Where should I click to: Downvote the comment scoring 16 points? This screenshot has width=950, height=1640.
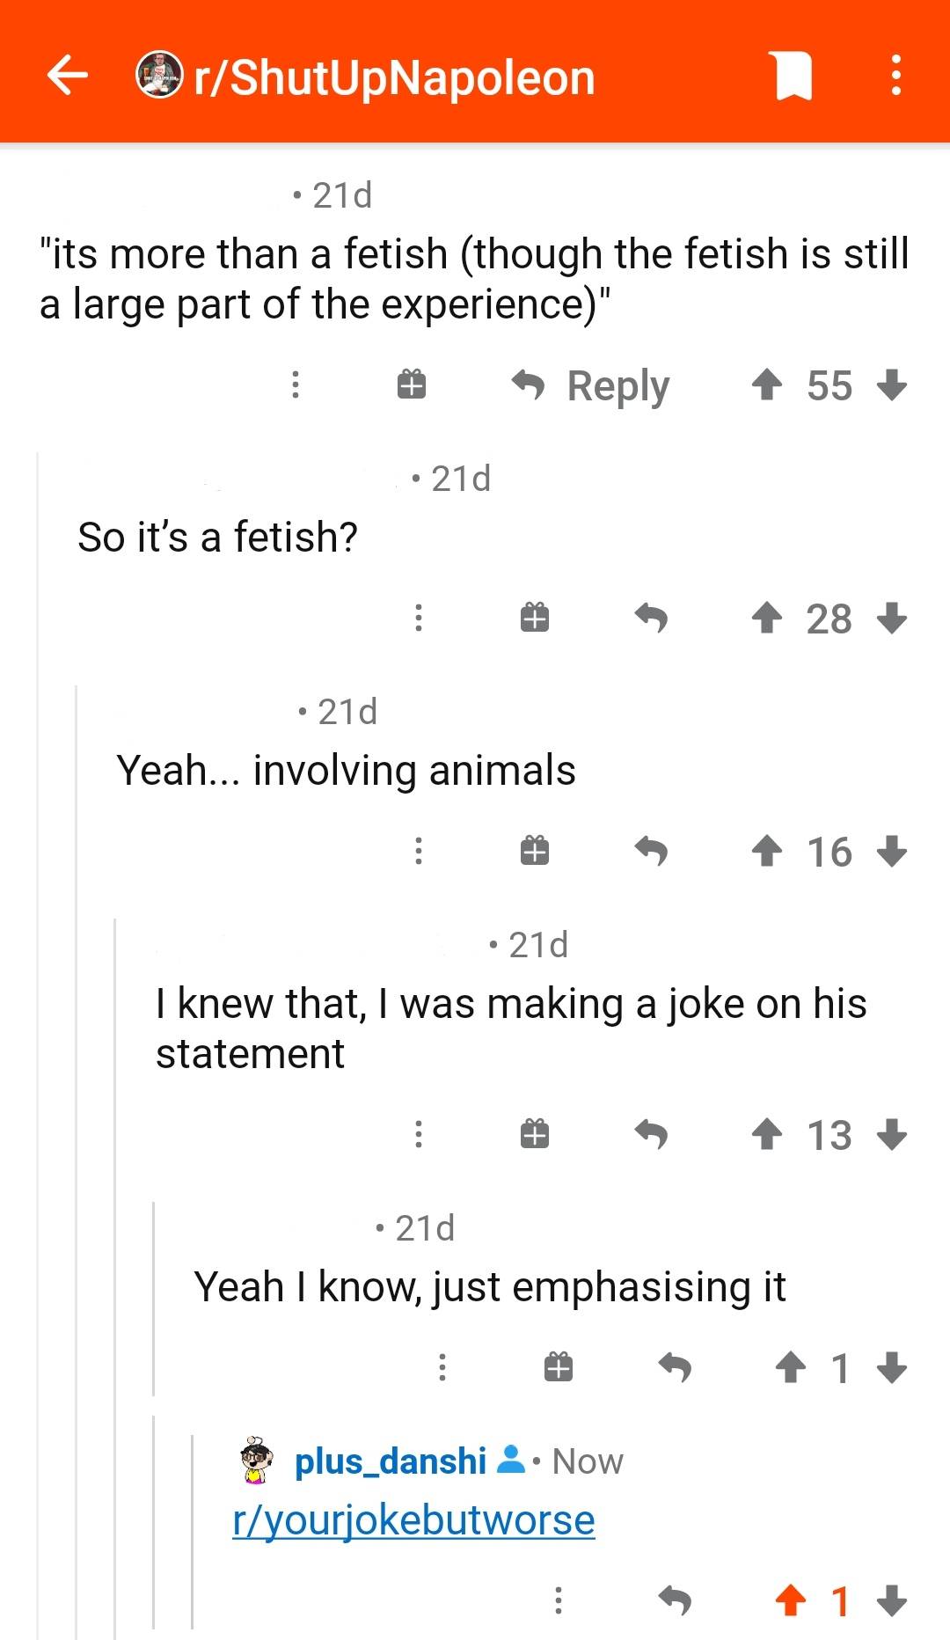892,850
